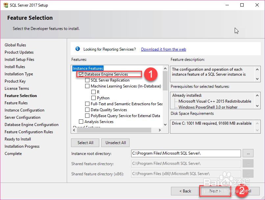265x200 pixels.
Task: Select Installation Progress step
Action: click(x=22, y=146)
